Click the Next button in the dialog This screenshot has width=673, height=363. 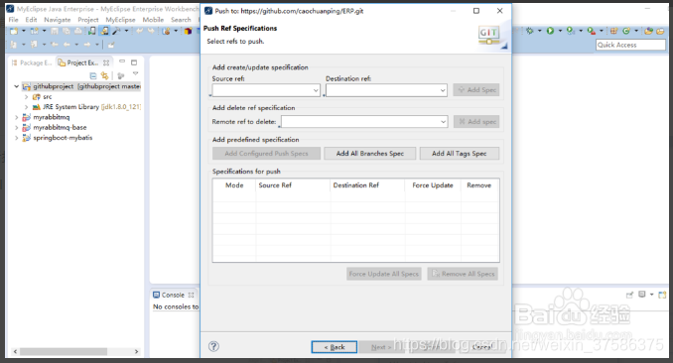pyautogui.click(x=381, y=347)
